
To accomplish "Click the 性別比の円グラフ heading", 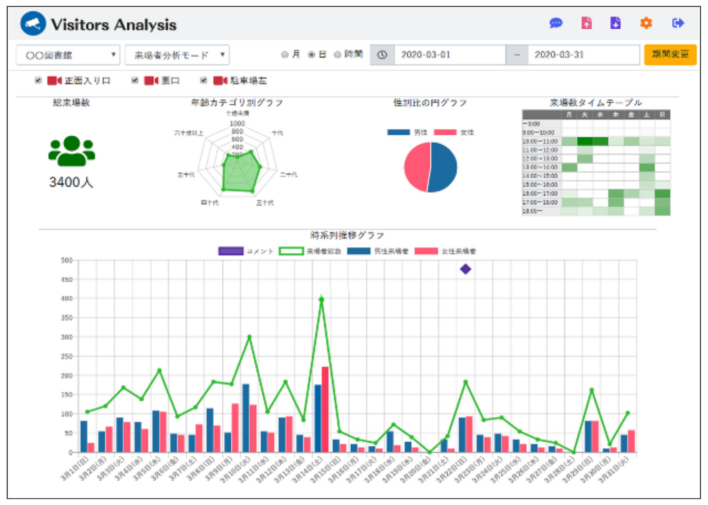I will pos(430,103).
